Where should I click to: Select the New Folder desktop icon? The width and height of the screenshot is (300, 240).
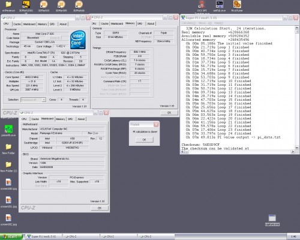(8, 149)
